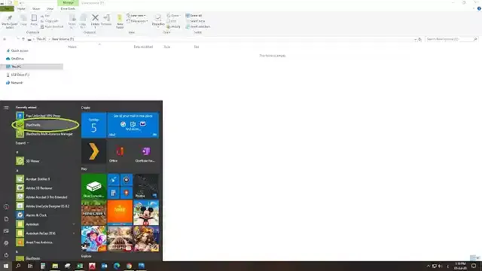Open the File tab in File Explorer

tap(7, 8)
